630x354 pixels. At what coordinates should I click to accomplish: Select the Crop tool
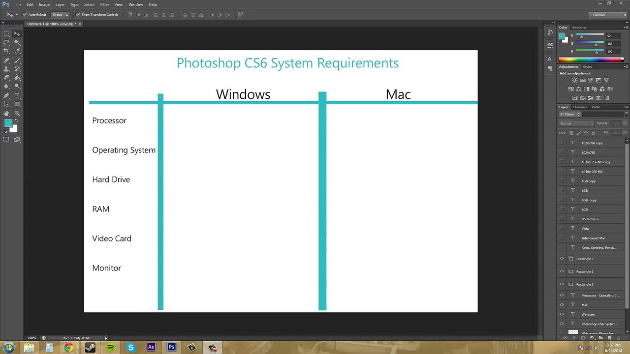[6, 51]
